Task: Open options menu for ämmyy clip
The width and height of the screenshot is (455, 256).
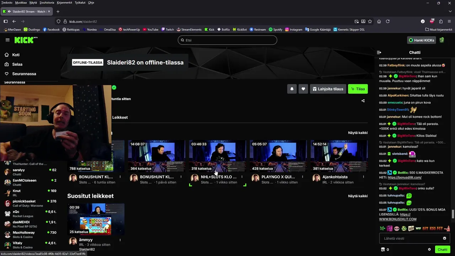Action: coord(120,240)
